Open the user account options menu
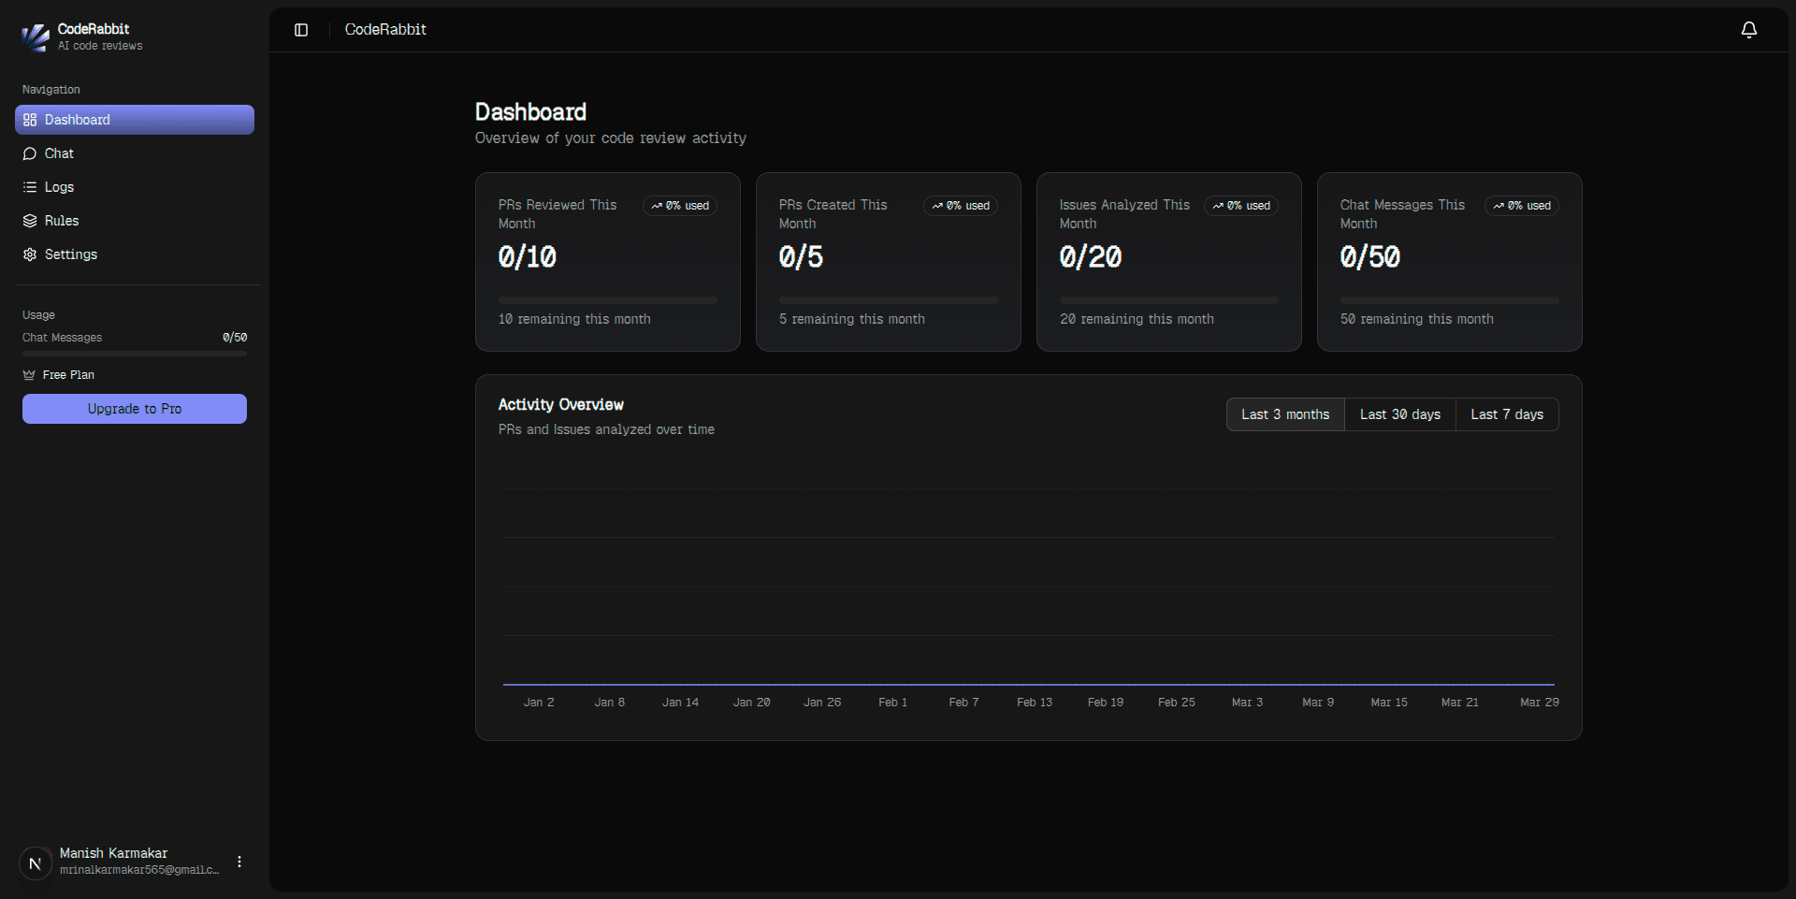Image resolution: width=1796 pixels, height=899 pixels. tap(238, 861)
